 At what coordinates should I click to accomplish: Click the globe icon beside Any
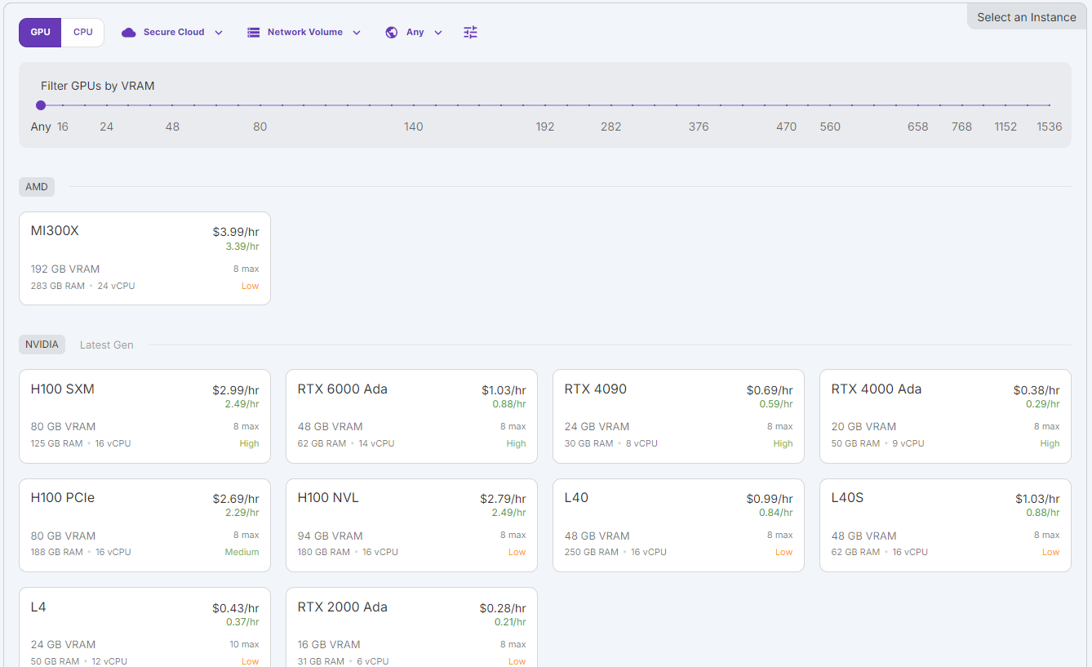click(x=391, y=32)
